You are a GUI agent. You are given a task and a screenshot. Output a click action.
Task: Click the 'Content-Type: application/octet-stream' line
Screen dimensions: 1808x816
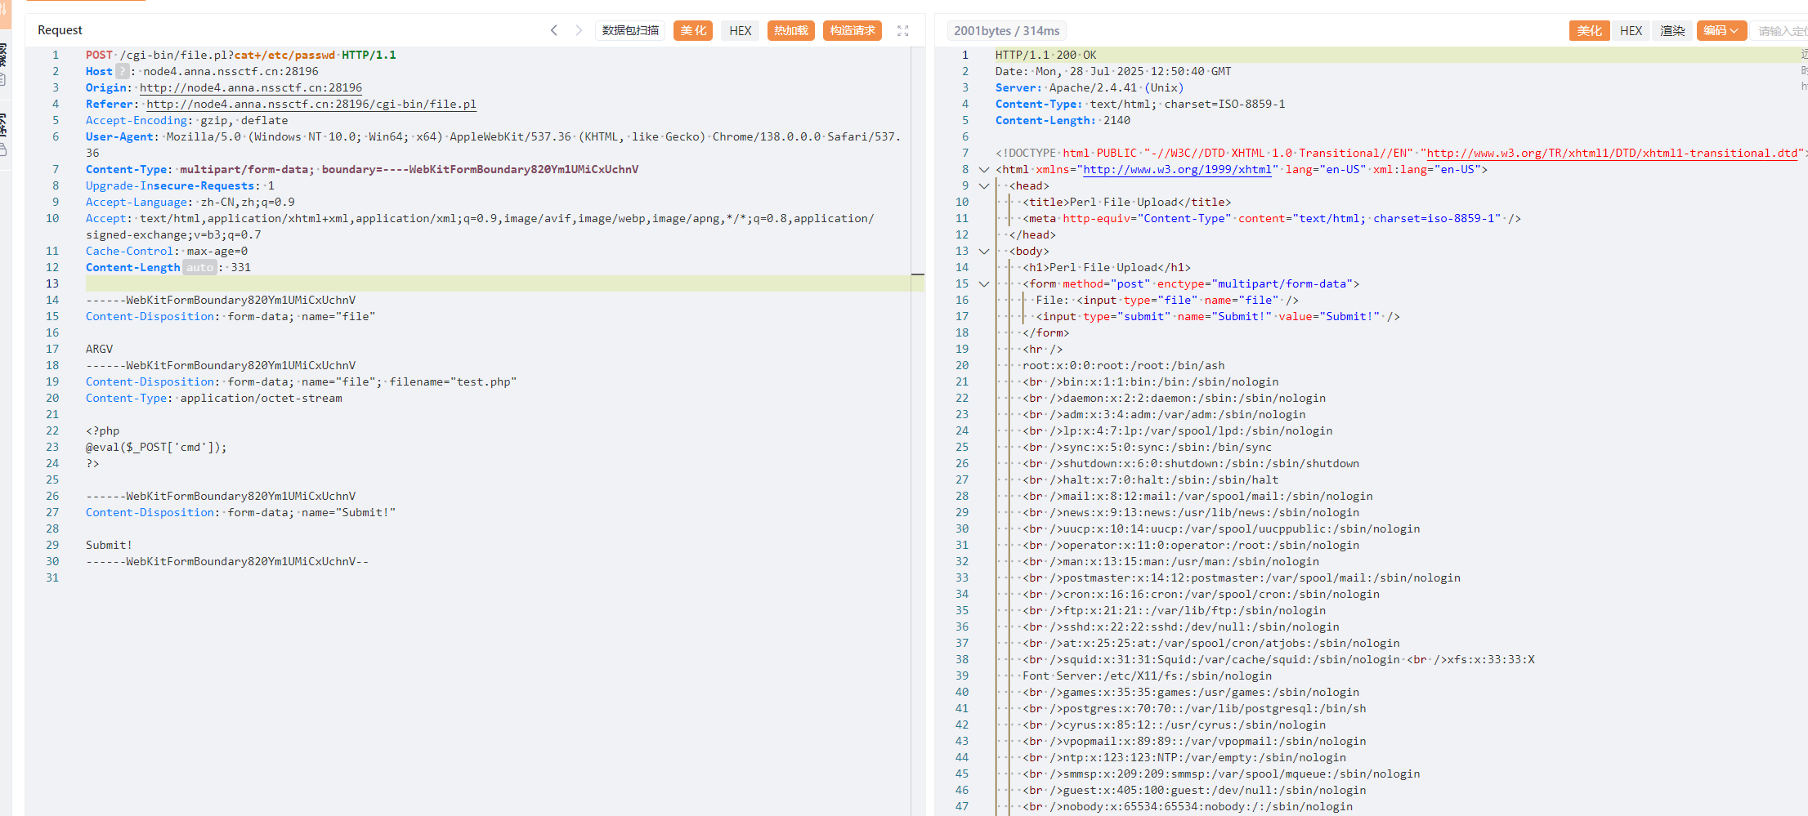[x=214, y=398]
